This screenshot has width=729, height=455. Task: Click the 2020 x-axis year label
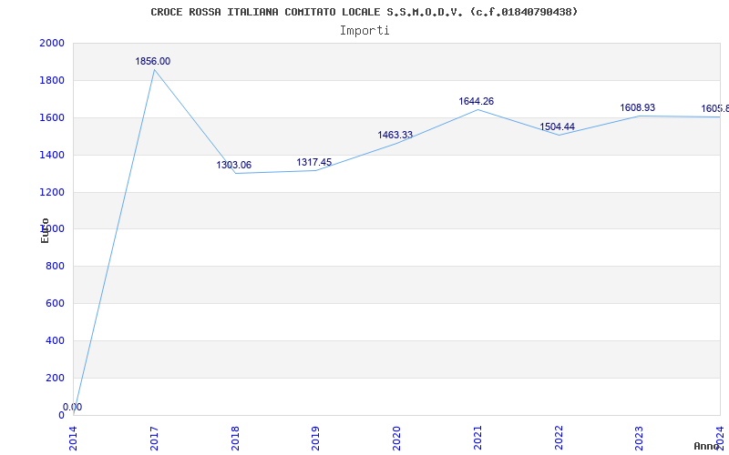(397, 439)
